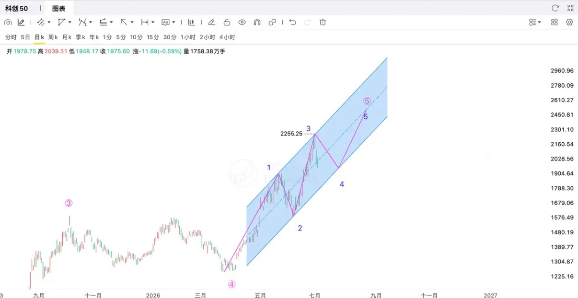Click the indicator gauge icon in drawing toolbar
Image resolution: width=578 pixels, height=298 pixels.
(x=8, y=22)
